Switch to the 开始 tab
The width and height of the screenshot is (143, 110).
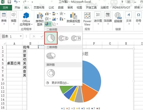coord(17,8)
